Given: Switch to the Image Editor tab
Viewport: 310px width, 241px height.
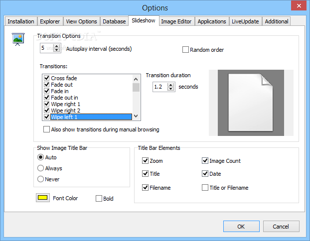Looking at the screenshot, I should pyautogui.click(x=176, y=21).
